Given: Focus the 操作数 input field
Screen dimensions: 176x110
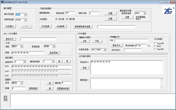Looking at the screenshot, I should point(67,83).
